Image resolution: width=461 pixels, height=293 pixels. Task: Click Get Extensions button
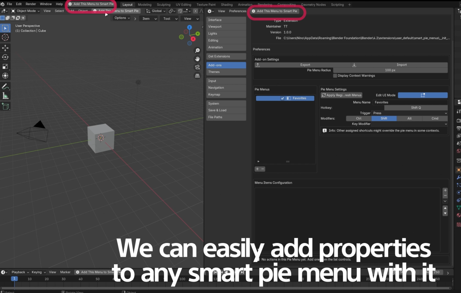pos(226,56)
